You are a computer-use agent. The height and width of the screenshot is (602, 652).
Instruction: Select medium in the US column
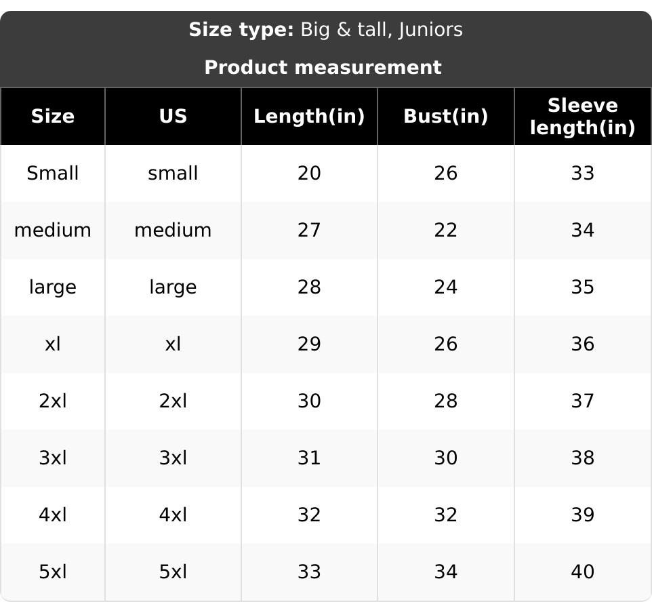173,230
